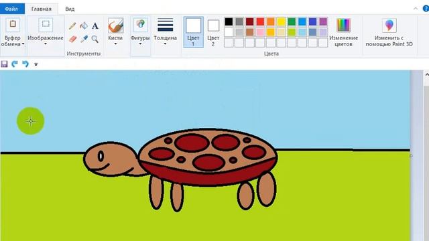Click the Save icon in quick access toolbar

5,64
